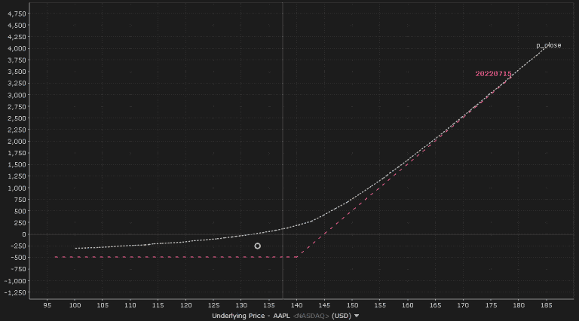579x321 pixels.
Task: Click the 0 value on vertical axis
Action: (23, 234)
